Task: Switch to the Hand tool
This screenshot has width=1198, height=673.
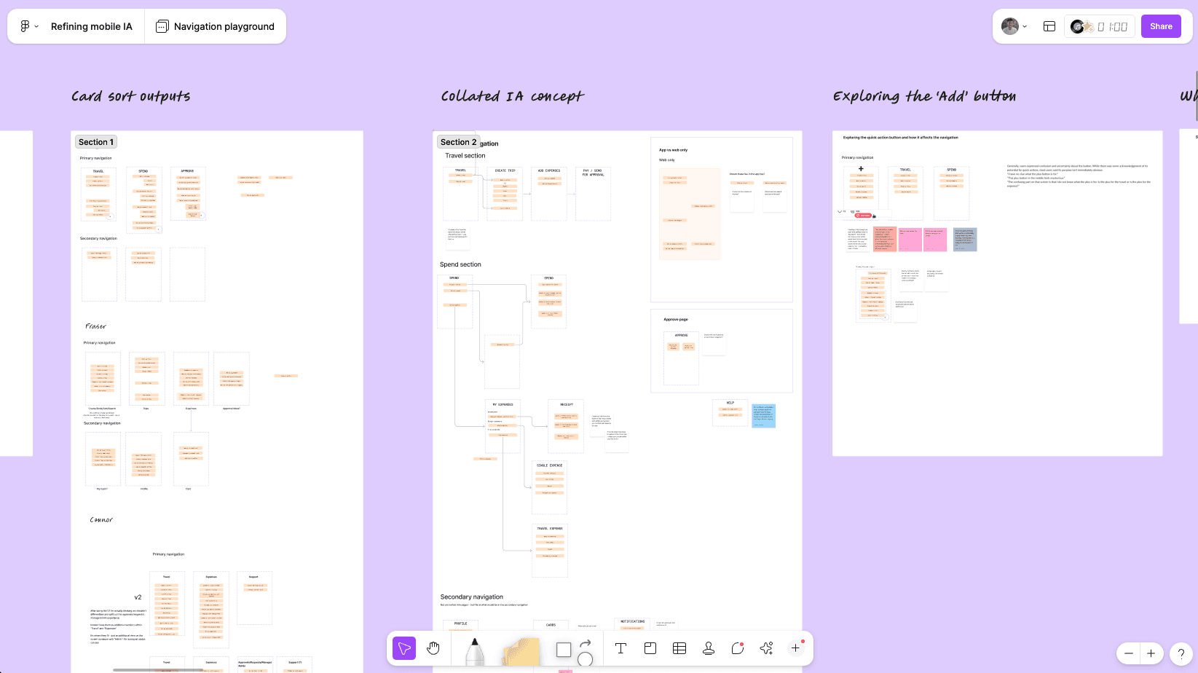Action: point(433,648)
